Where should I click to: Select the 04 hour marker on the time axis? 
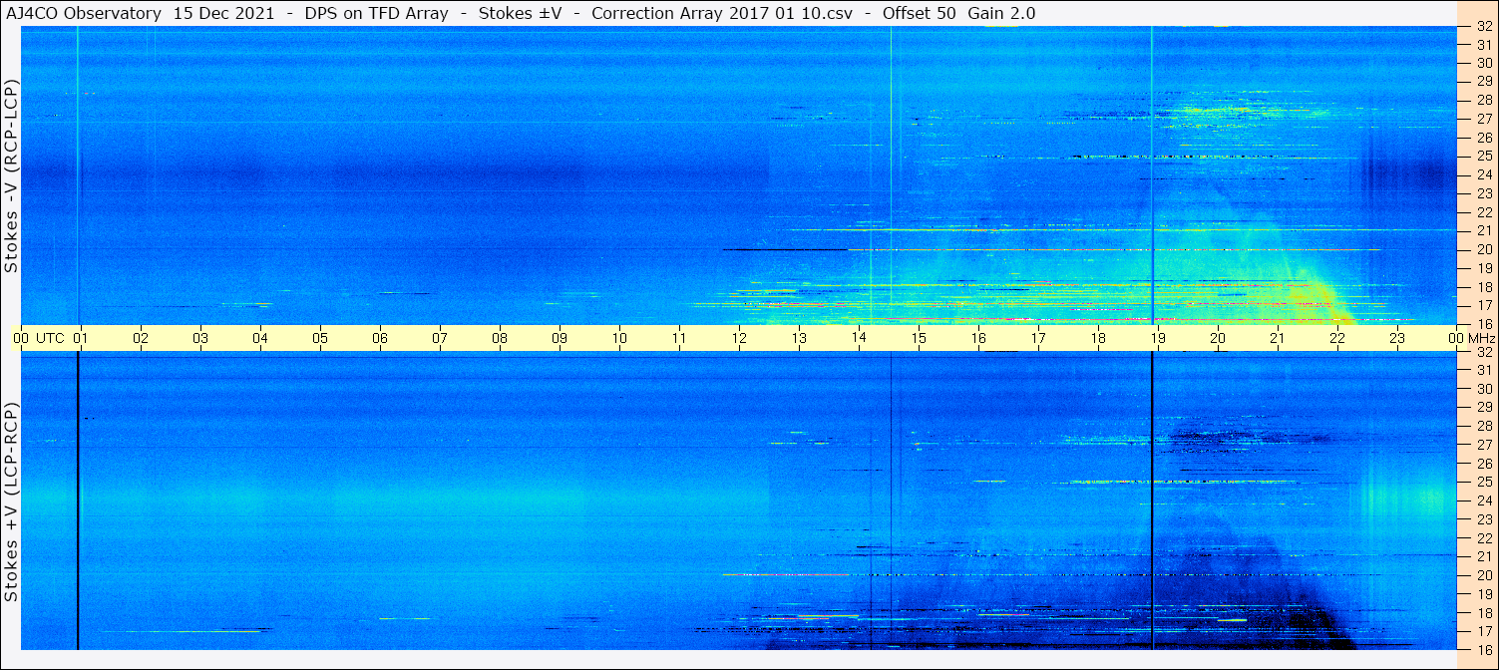pyautogui.click(x=260, y=338)
